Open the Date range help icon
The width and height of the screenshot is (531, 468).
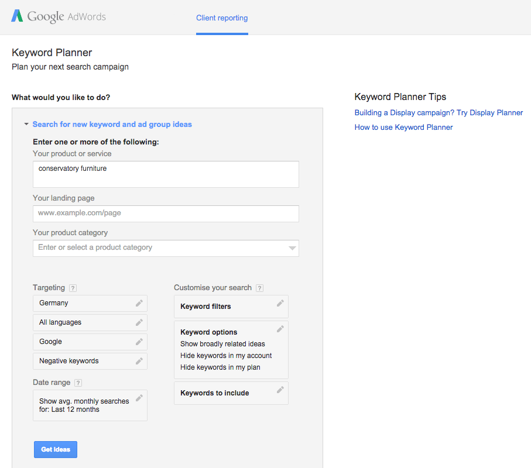(78, 383)
